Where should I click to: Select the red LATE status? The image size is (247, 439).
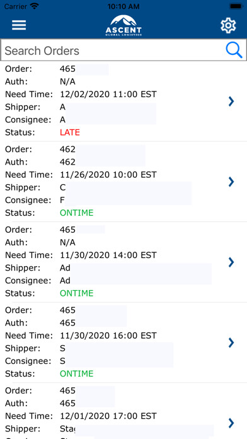[70, 132]
